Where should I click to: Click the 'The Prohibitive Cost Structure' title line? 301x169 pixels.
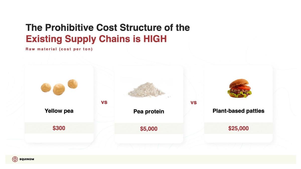tap(108, 28)
